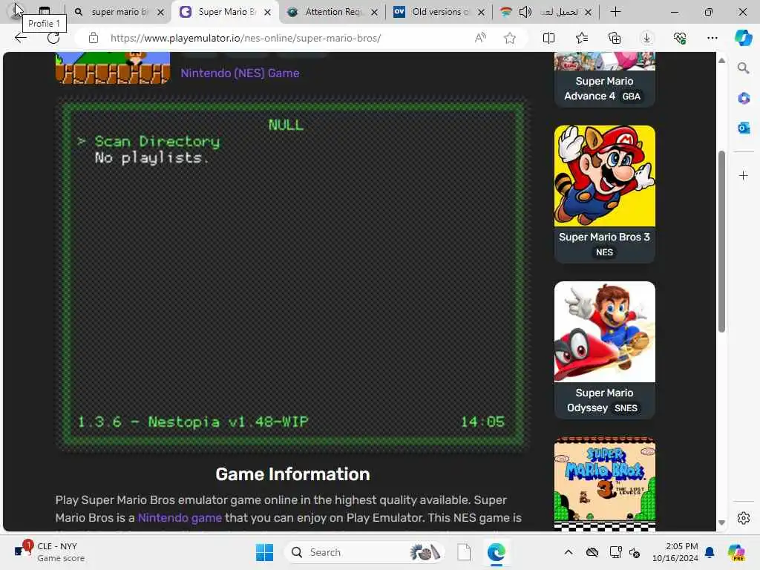The width and height of the screenshot is (760, 570).
Task: Click the taskbar Search box
Action: click(364, 552)
